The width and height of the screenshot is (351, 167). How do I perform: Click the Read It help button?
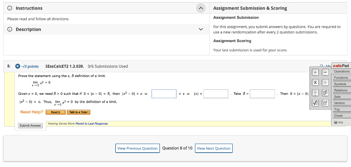56,112
